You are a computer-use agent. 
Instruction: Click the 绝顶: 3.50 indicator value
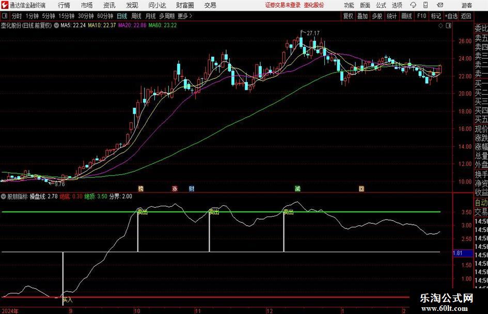point(96,196)
